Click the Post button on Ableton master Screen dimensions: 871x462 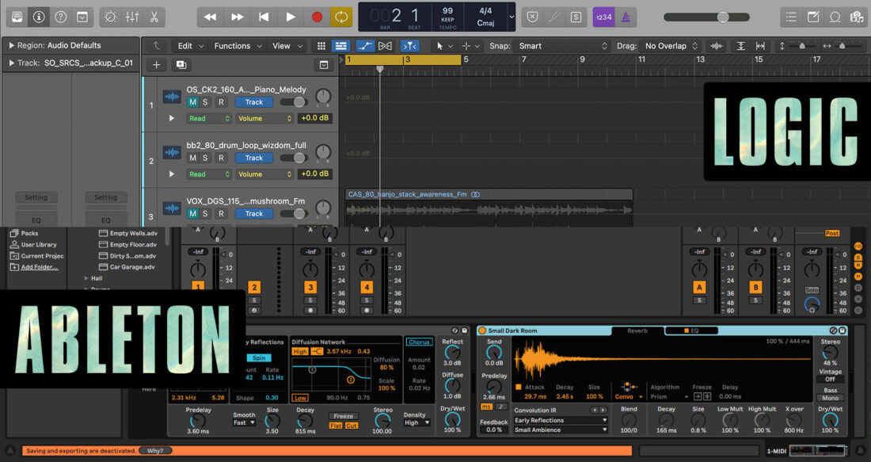coord(831,234)
